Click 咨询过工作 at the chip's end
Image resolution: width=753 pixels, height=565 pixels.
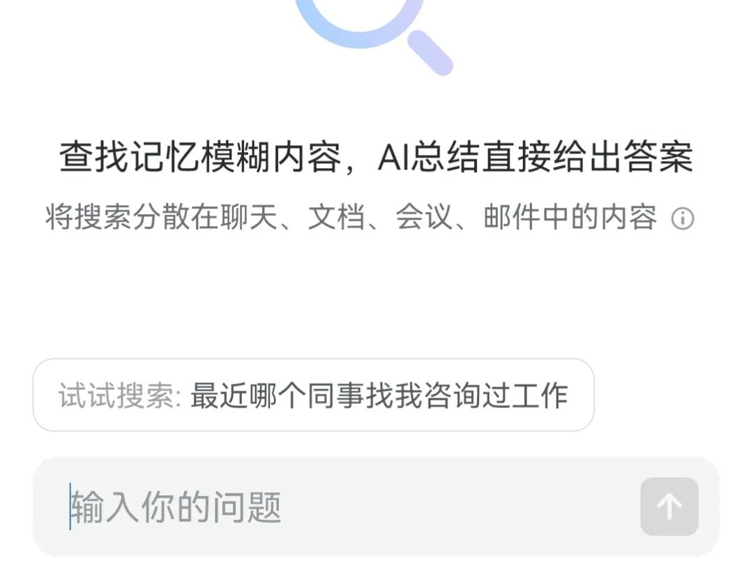tap(496, 396)
